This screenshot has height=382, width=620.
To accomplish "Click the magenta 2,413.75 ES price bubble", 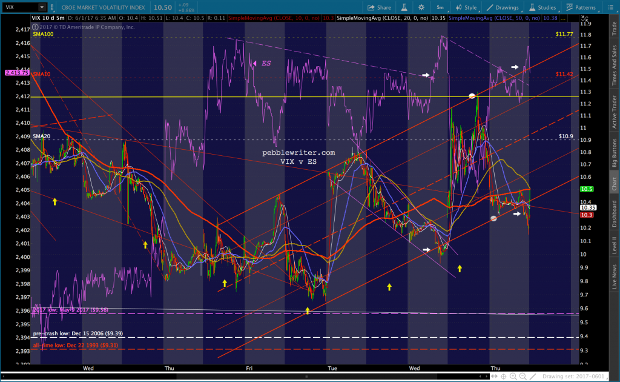I will click(x=17, y=73).
